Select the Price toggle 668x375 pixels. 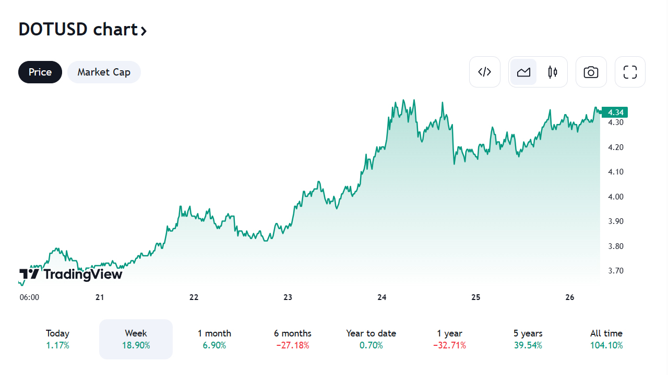point(40,72)
